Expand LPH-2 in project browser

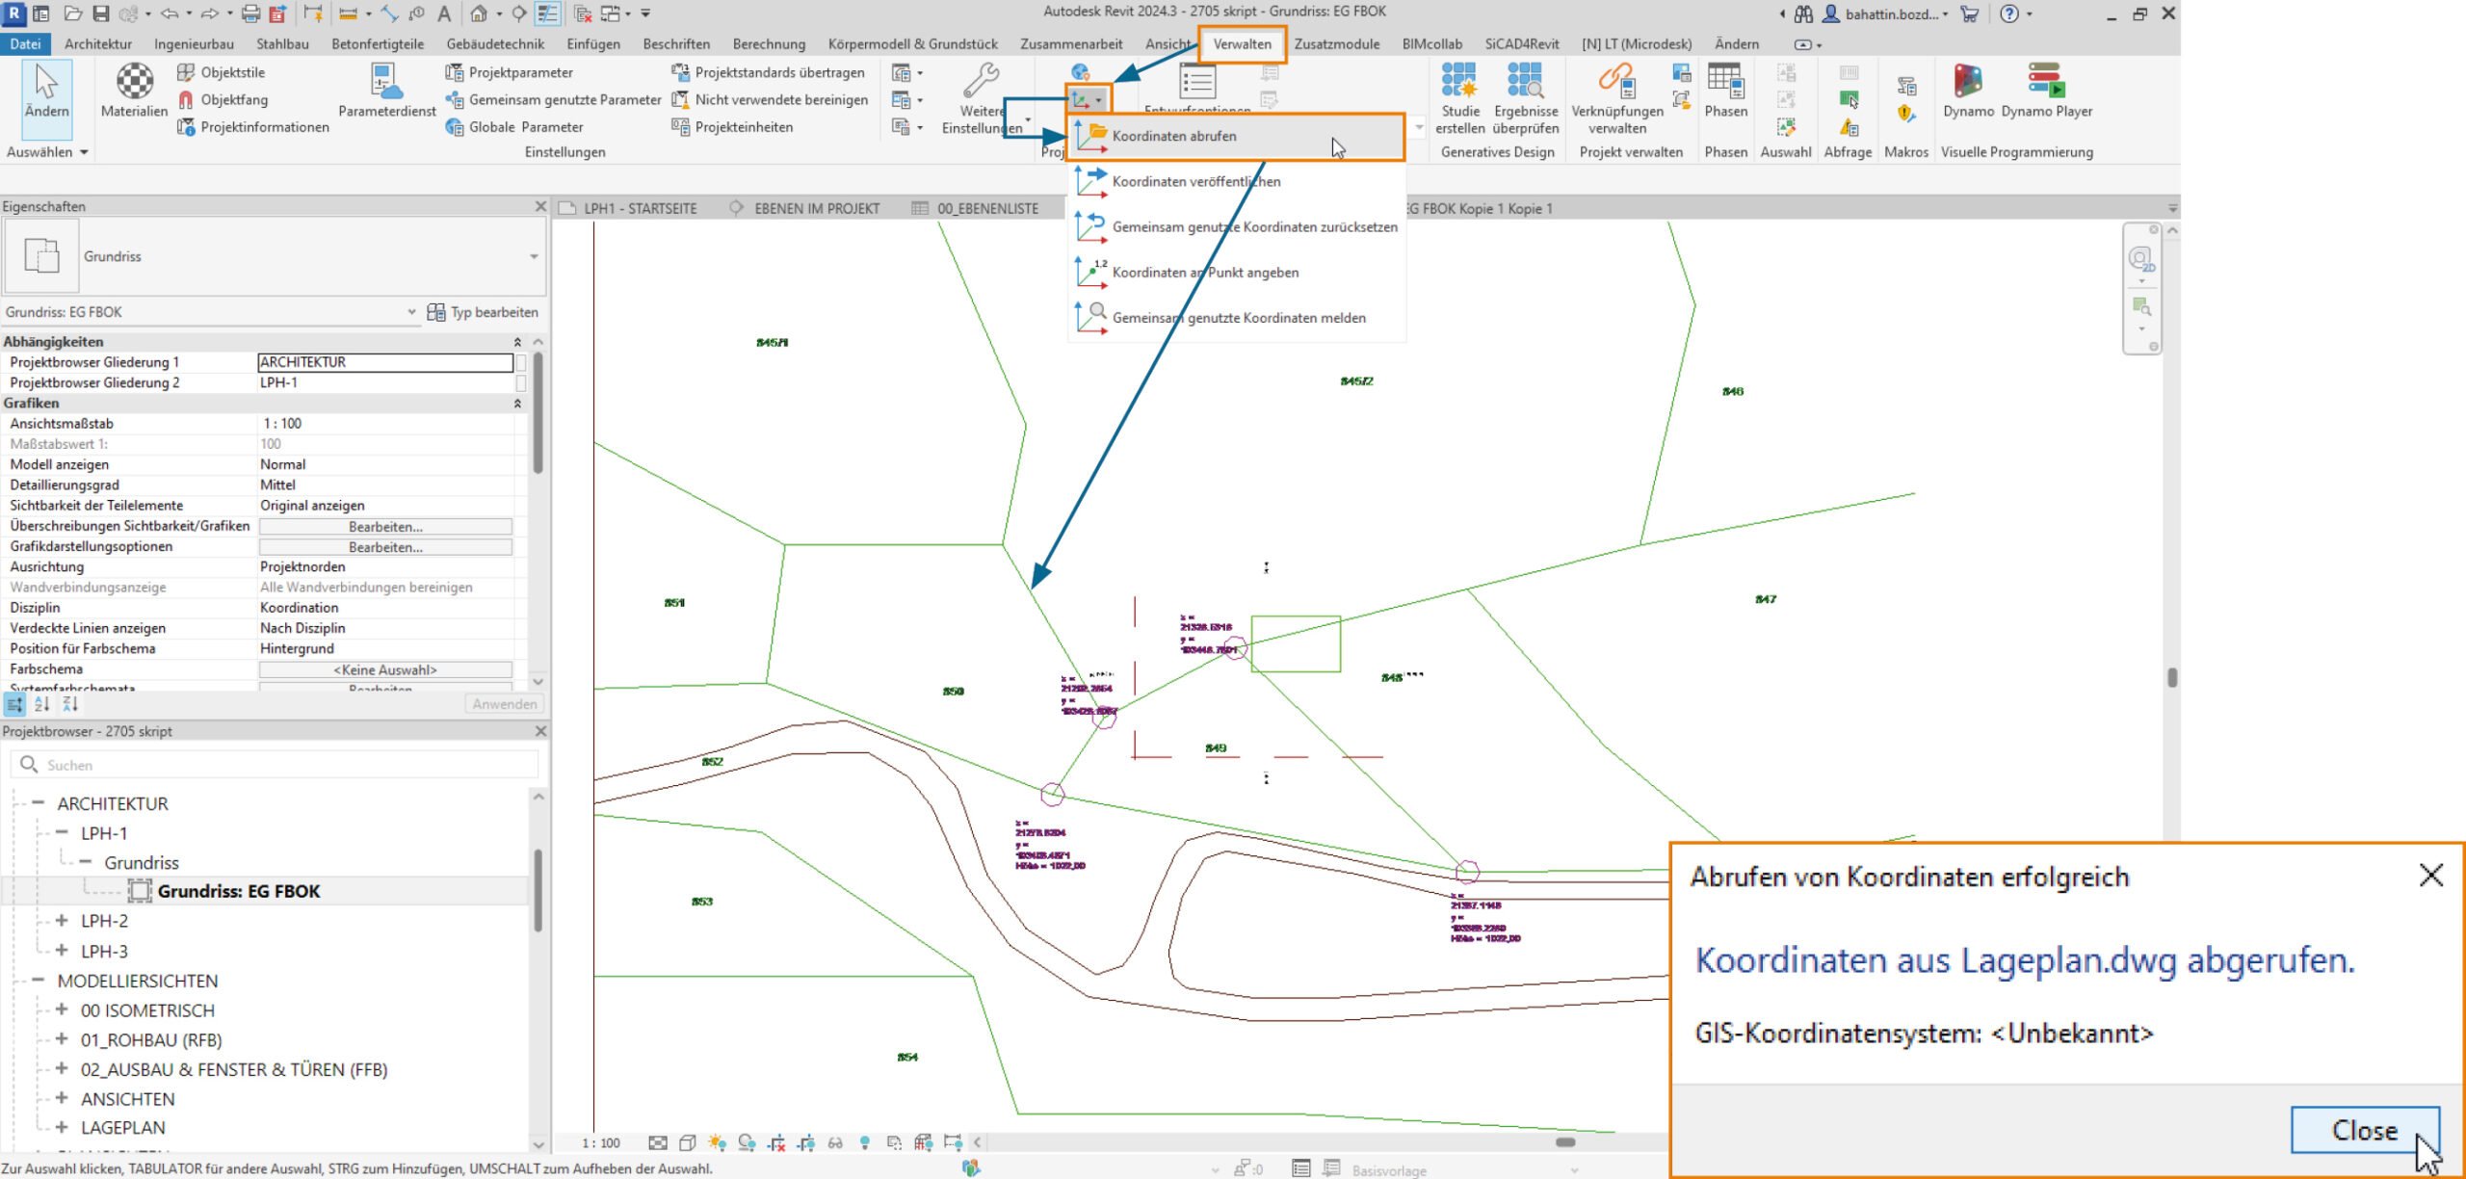click(62, 921)
